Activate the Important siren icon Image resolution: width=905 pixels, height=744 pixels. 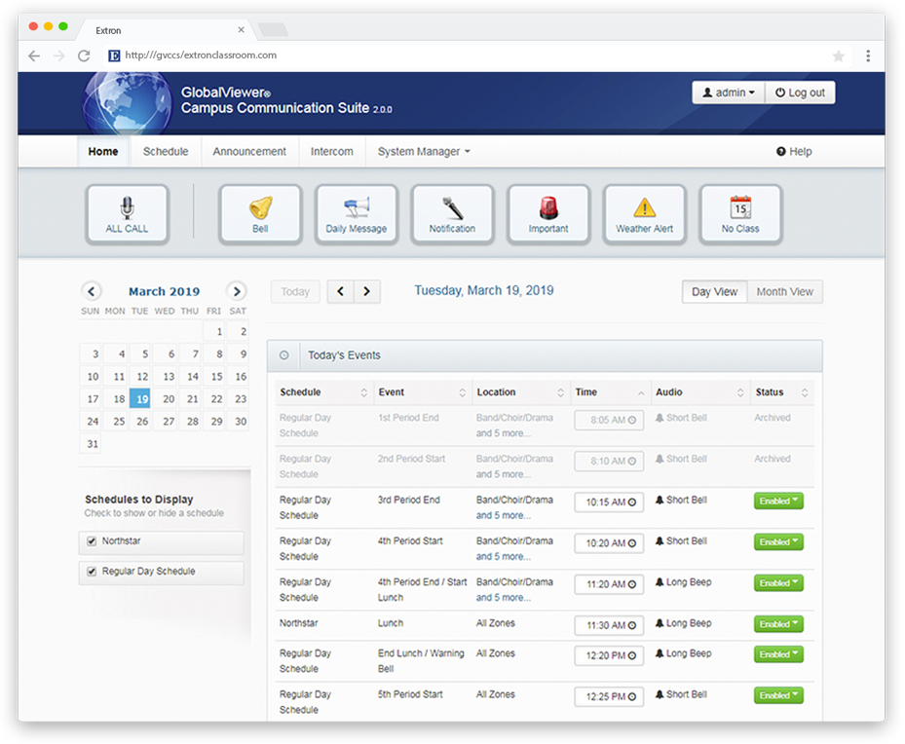click(x=548, y=214)
